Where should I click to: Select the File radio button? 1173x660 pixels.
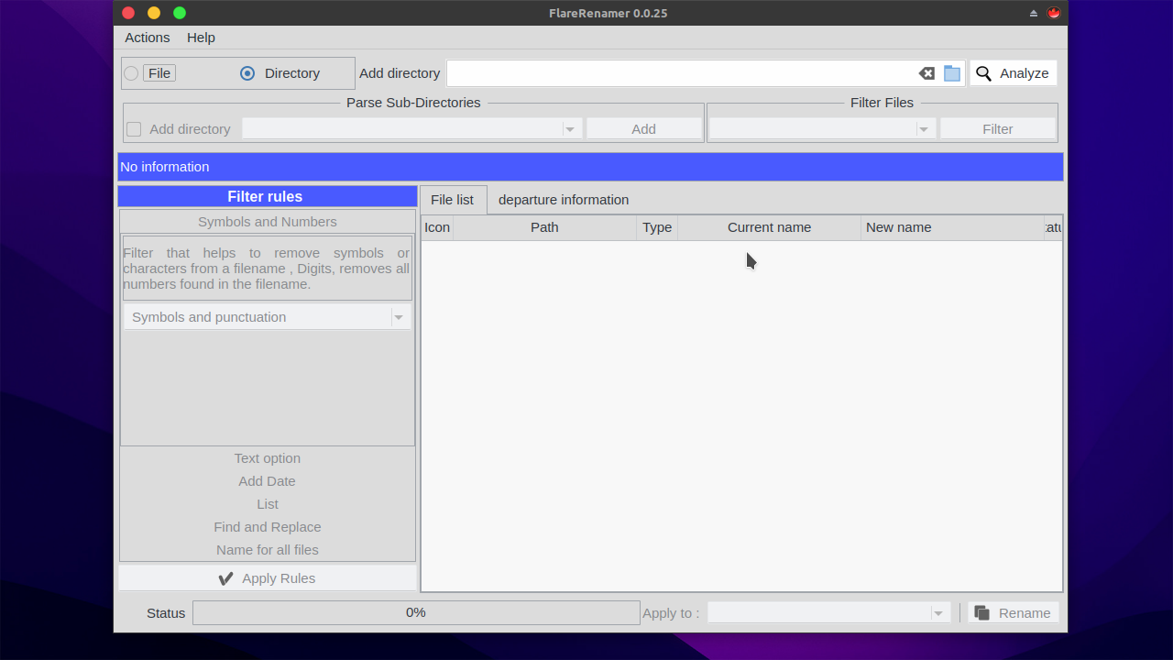131,73
